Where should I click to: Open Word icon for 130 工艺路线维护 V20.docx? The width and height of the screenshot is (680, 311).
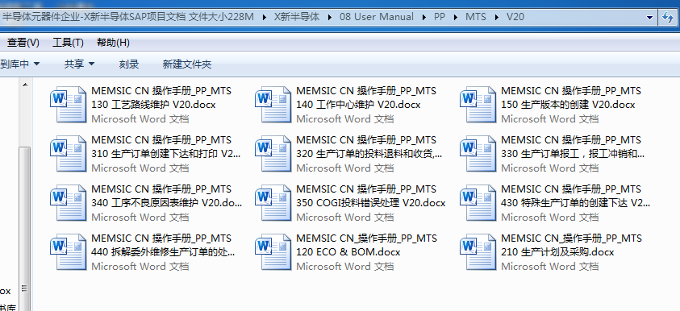point(69,105)
